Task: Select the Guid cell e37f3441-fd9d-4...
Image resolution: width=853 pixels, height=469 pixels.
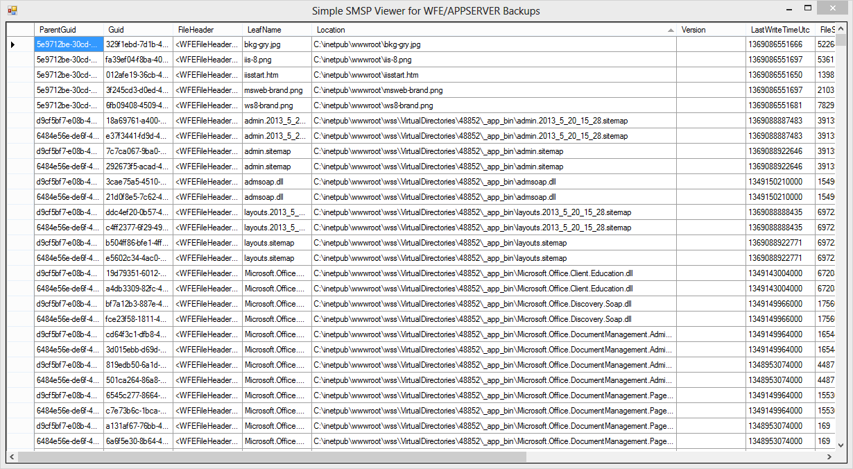Action: [x=138, y=136]
